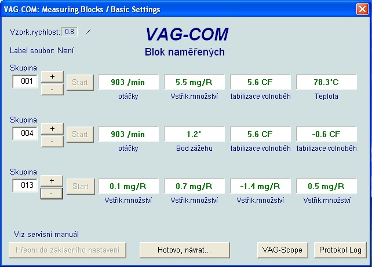Click the Bod zážehu label

(194, 149)
